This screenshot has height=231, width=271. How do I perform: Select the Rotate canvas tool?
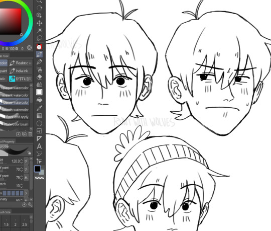(40, 8)
